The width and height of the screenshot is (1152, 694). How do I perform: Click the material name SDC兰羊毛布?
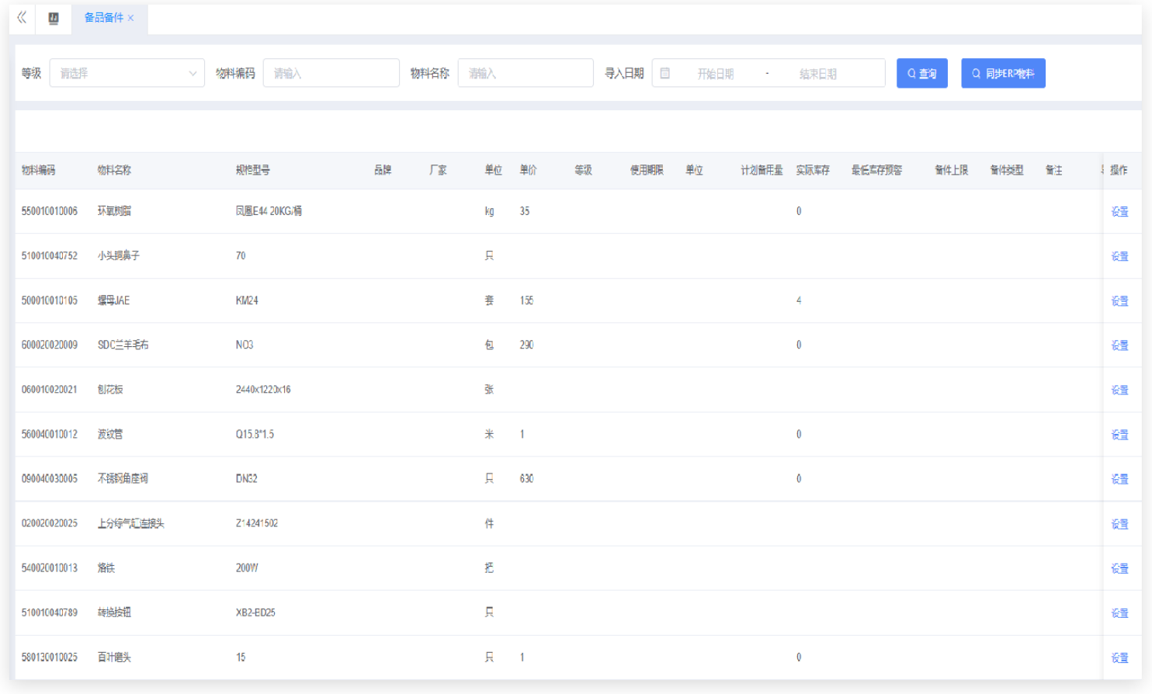pyautogui.click(x=123, y=345)
